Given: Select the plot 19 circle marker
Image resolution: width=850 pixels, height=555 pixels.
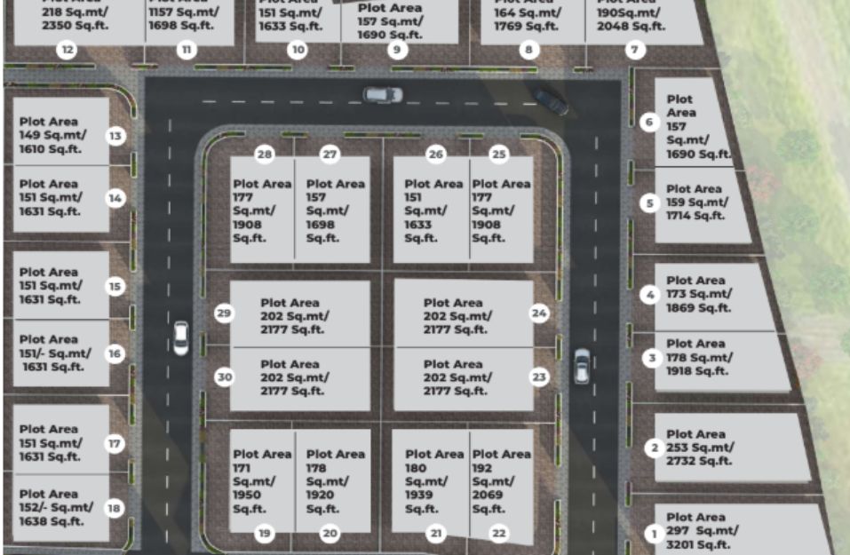Looking at the screenshot, I should click(x=264, y=533).
